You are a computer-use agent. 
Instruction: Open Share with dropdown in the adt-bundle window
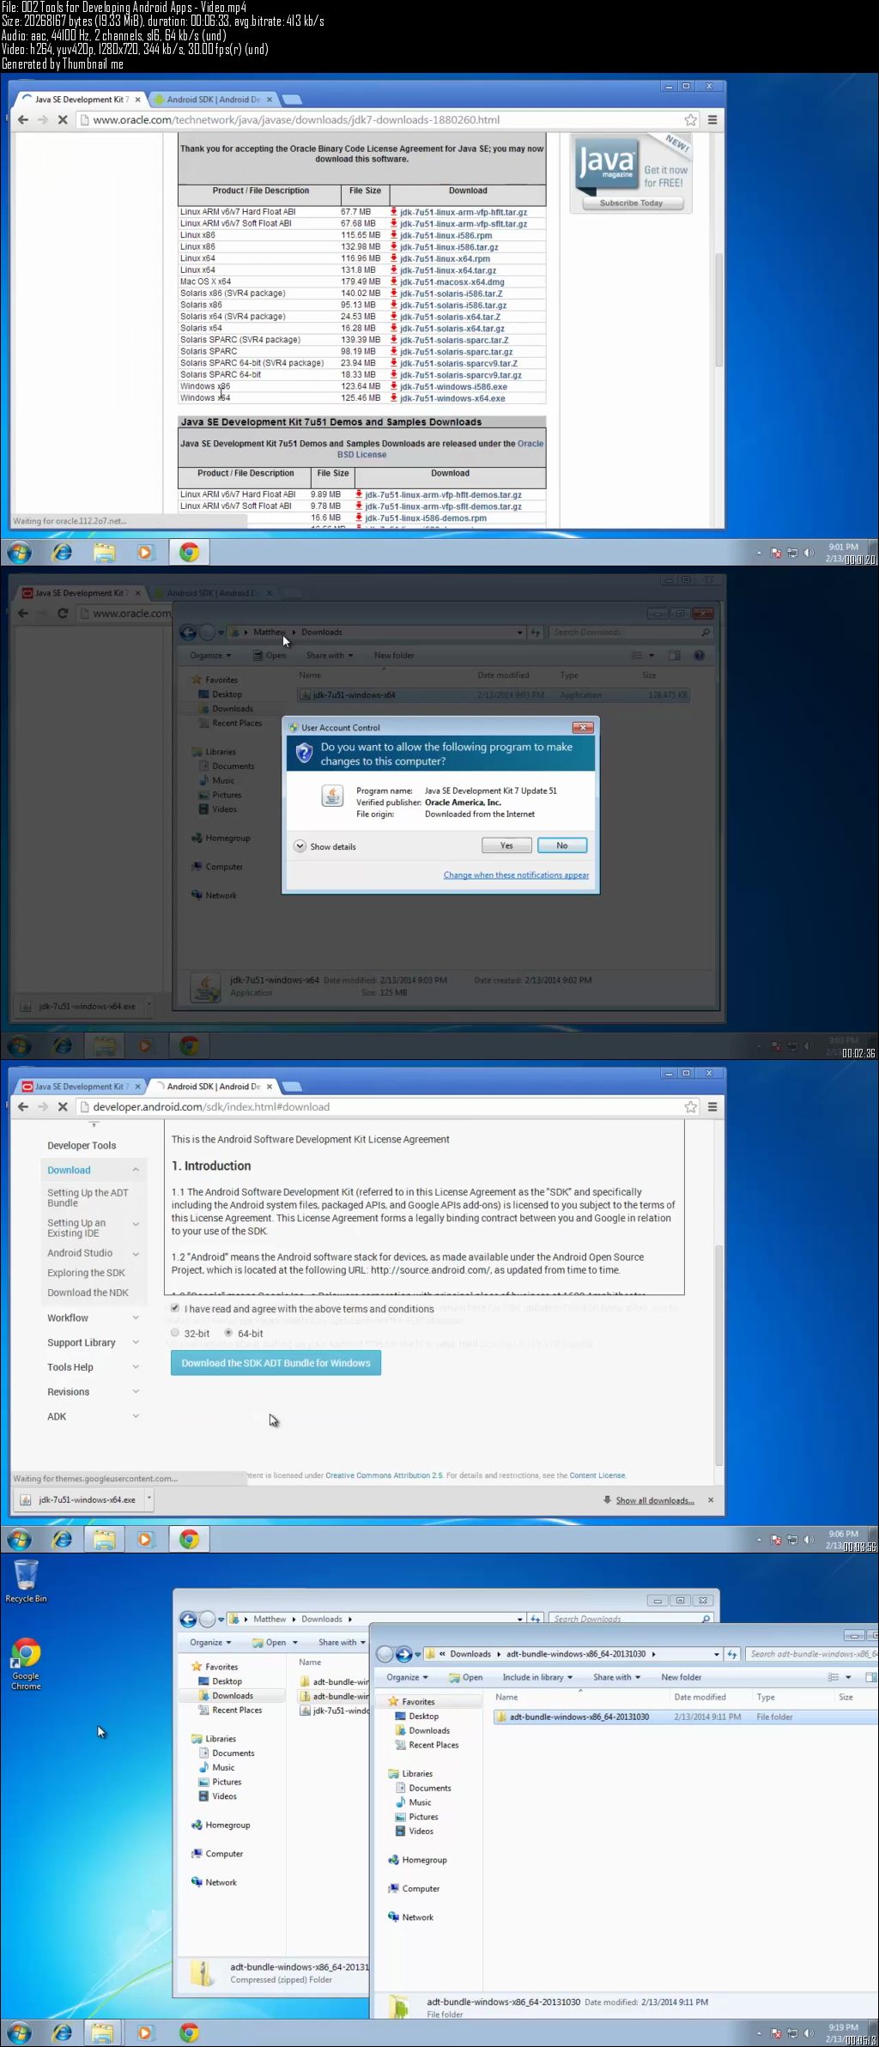(616, 1677)
